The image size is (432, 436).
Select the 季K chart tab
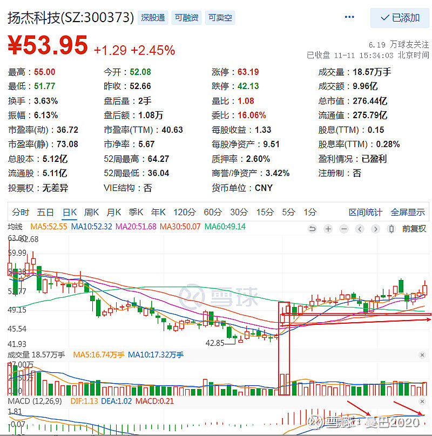point(136,213)
